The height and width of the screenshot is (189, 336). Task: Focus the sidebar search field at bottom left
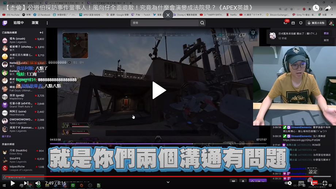point(23,177)
